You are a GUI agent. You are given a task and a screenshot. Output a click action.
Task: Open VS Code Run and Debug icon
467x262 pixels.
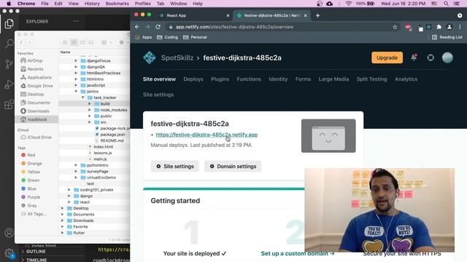[9, 84]
